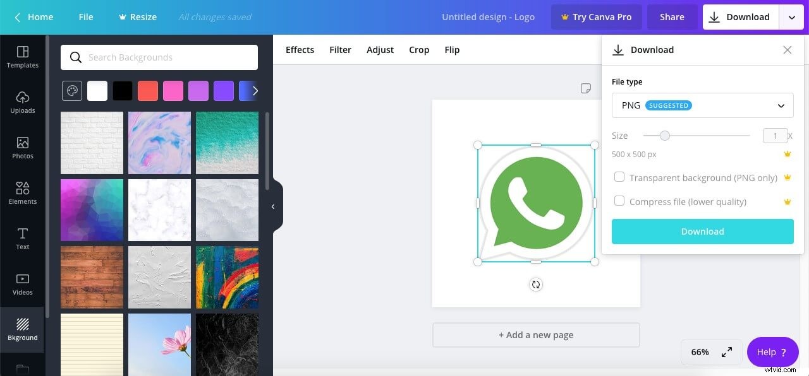Image resolution: width=809 pixels, height=376 pixels.
Task: Click the Search Backgrounds input field
Action: [x=159, y=57]
